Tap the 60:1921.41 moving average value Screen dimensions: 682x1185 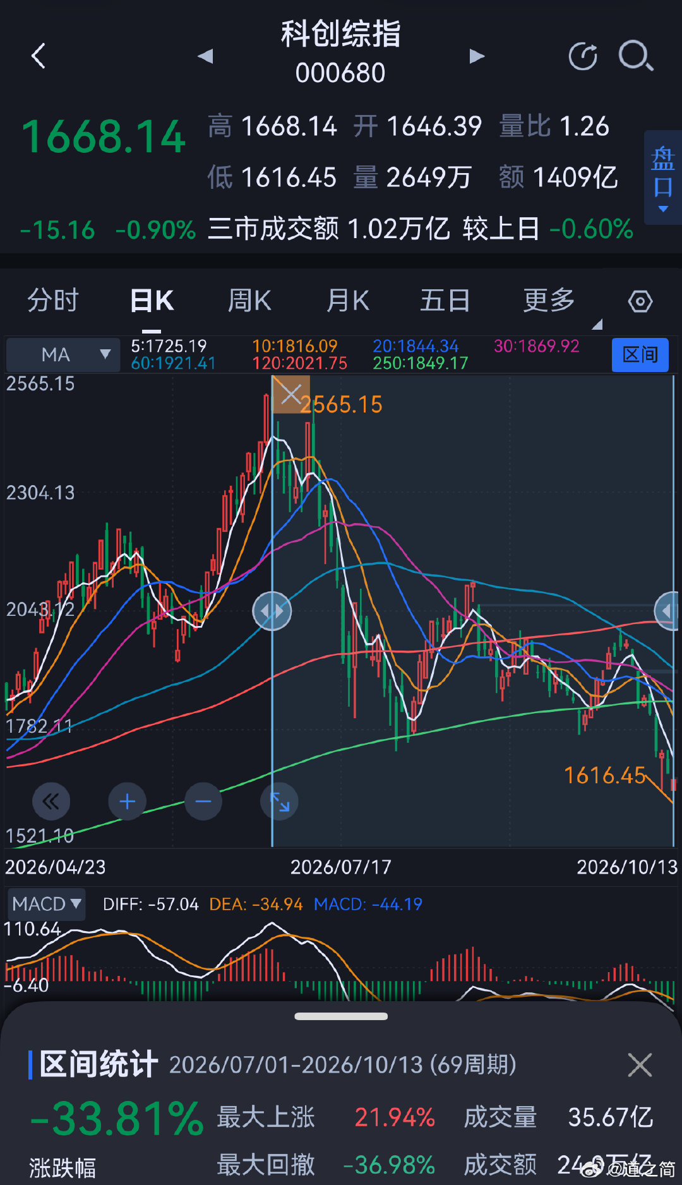[174, 363]
